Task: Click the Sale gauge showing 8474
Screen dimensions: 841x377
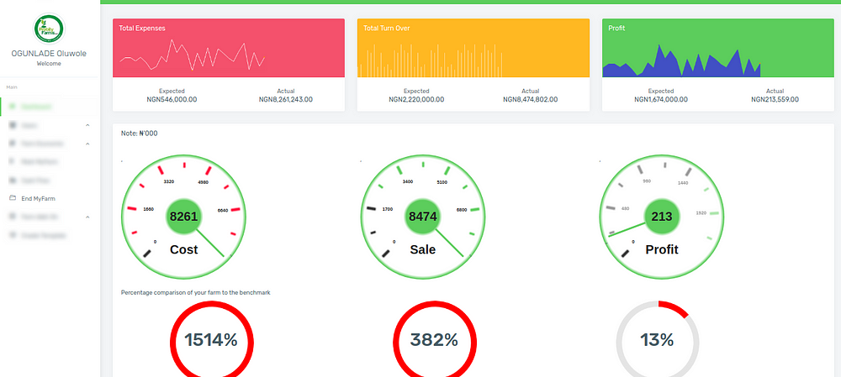Action: coord(423,217)
